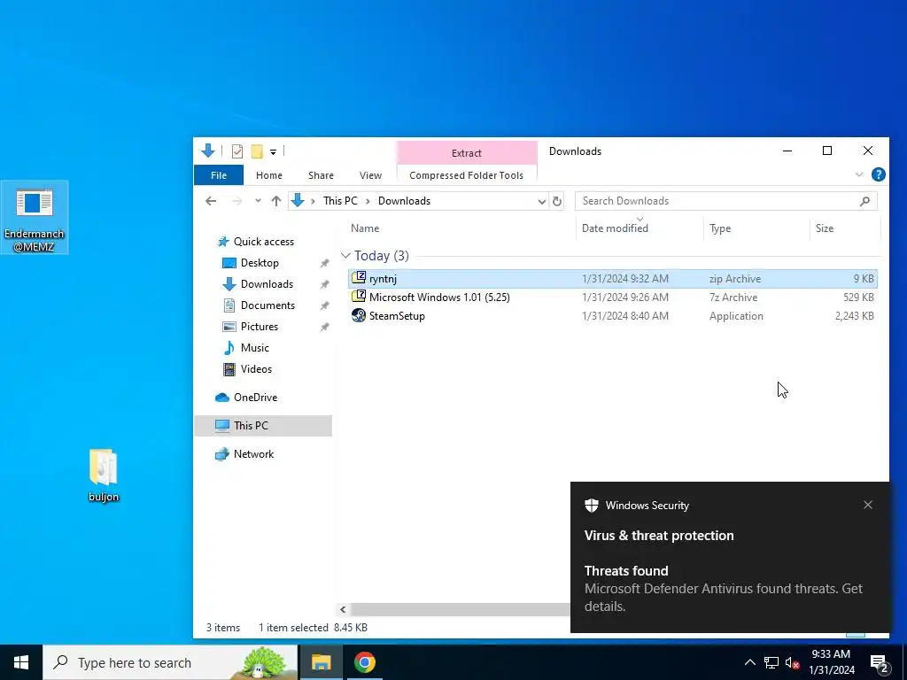
Task: Click the SteamSetup Steam logo icon
Action: (359, 316)
